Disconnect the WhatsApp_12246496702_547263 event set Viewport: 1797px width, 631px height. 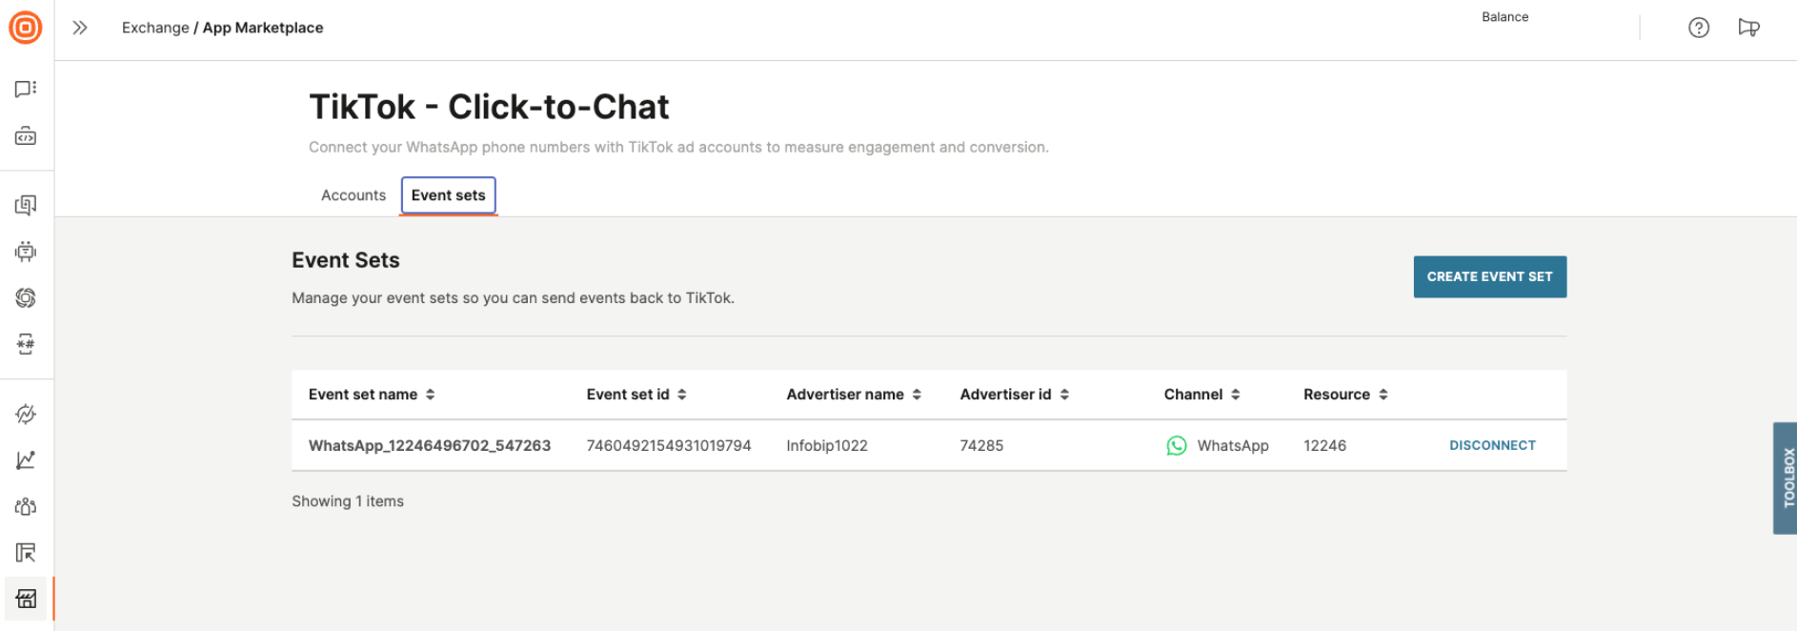tap(1492, 445)
